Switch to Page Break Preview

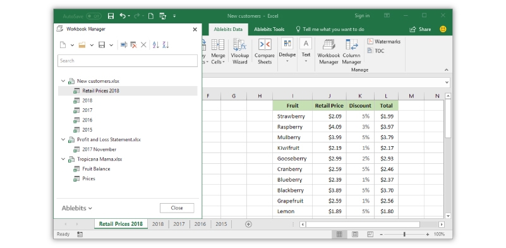[x=370, y=235]
